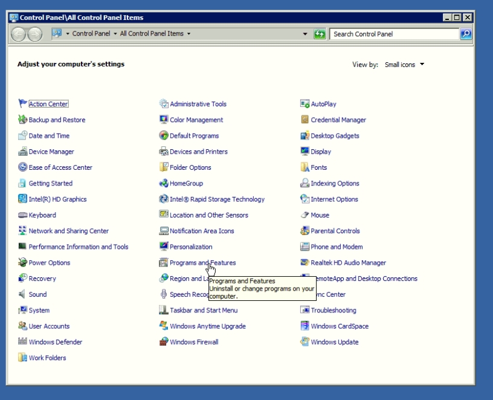Open Realtek HD Audio Manager link
Screen dimensions: 493x400
348,263
